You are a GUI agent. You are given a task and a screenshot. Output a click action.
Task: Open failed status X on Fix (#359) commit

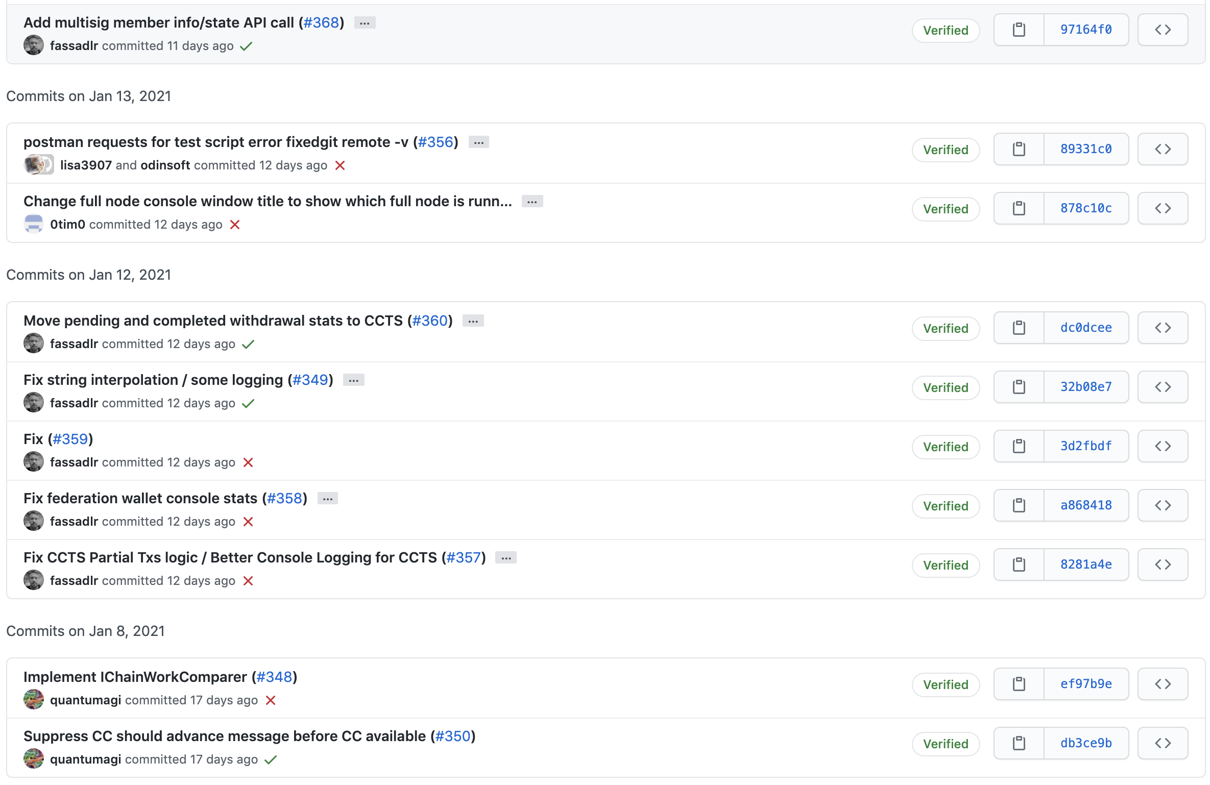pyautogui.click(x=248, y=462)
